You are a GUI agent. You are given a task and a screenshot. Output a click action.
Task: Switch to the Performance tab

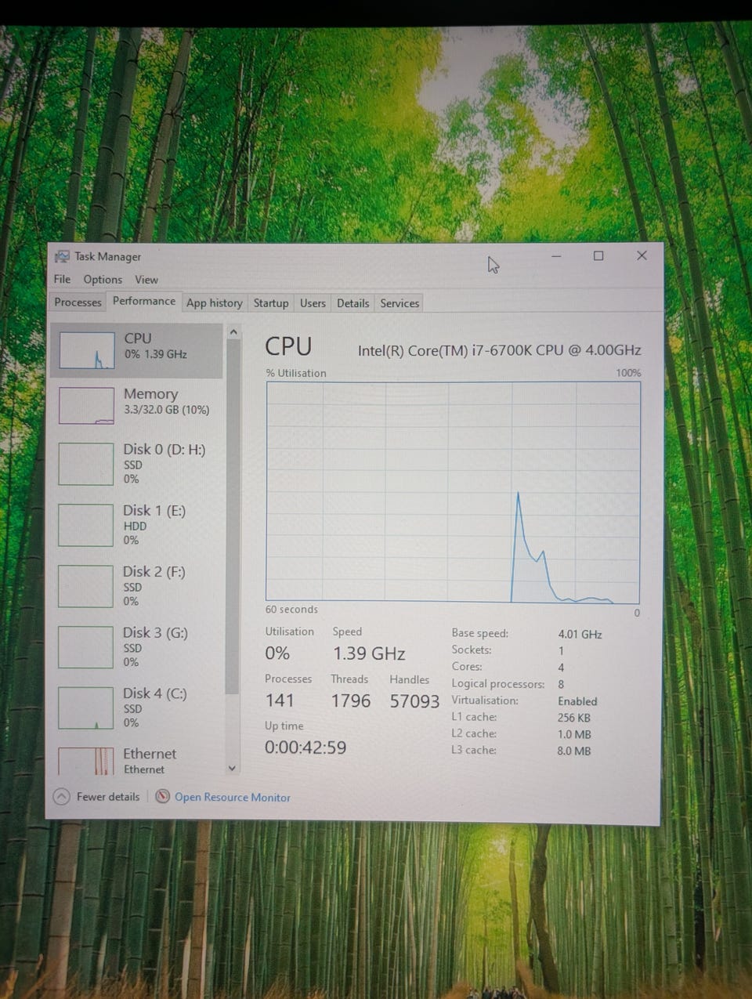pyautogui.click(x=144, y=301)
